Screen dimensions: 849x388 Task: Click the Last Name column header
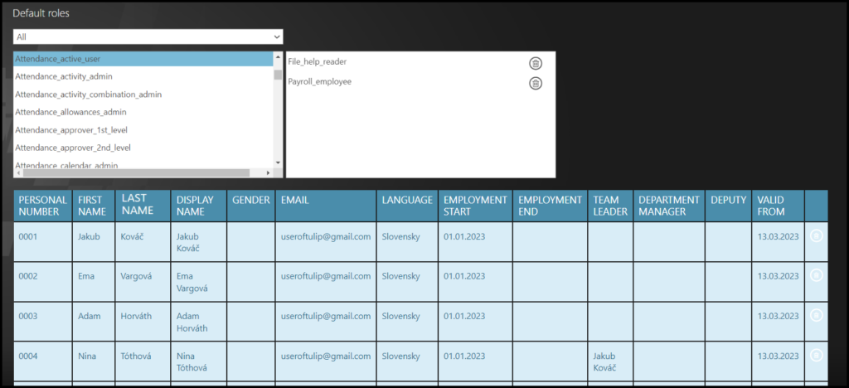(138, 205)
